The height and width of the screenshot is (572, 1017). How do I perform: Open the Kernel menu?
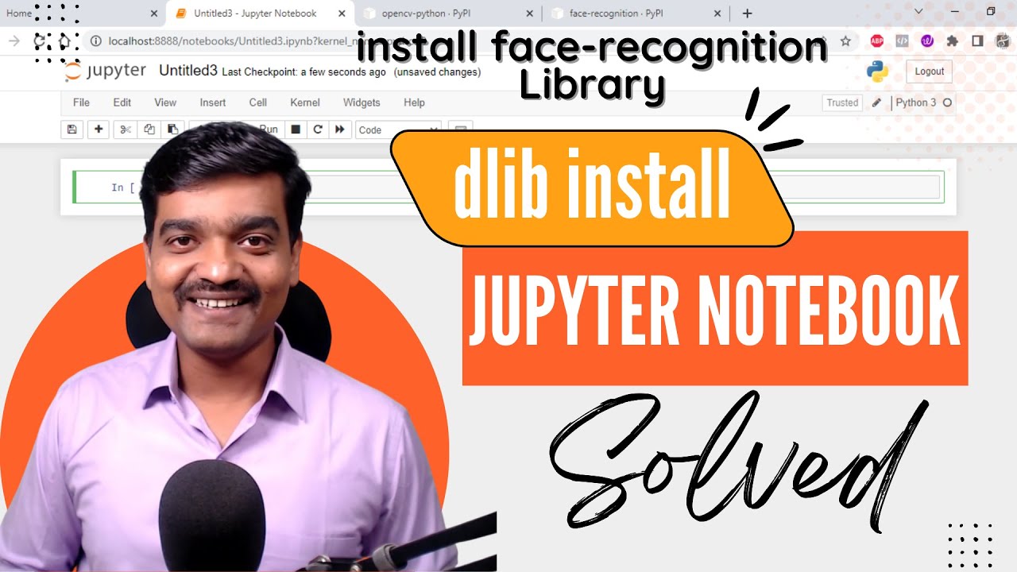tap(305, 102)
